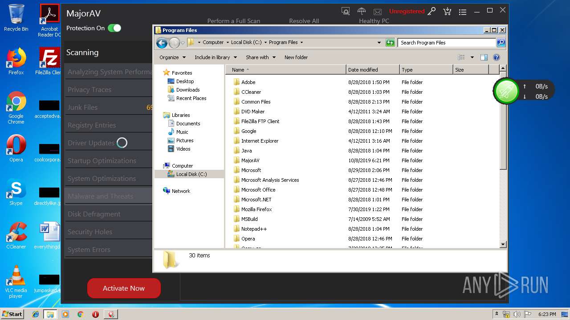Click the Explorer Forward arrow button
570x320 pixels.
pyautogui.click(x=174, y=43)
